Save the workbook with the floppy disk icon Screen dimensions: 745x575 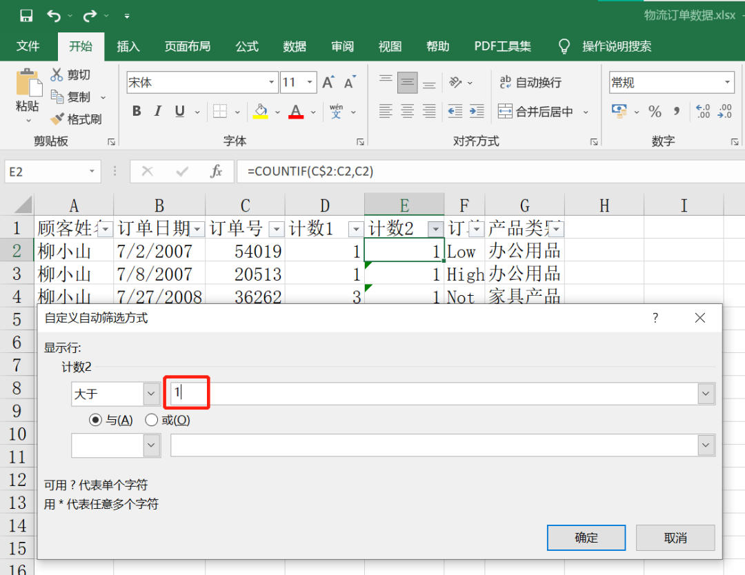pos(26,16)
